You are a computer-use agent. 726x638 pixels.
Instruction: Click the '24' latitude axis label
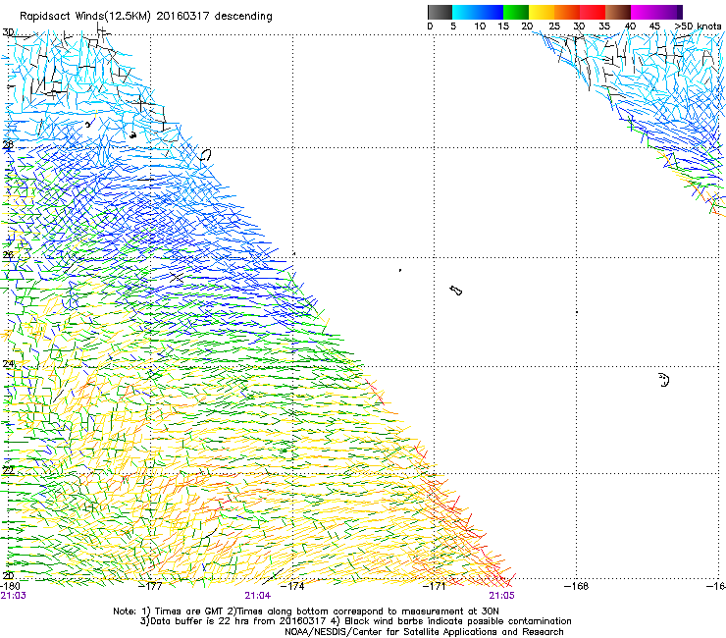tap(8, 364)
